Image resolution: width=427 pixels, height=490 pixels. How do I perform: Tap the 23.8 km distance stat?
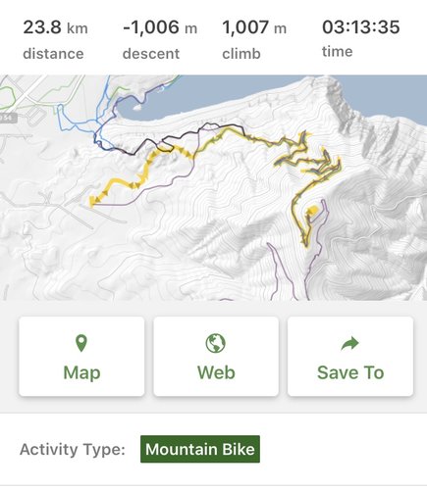tap(55, 40)
